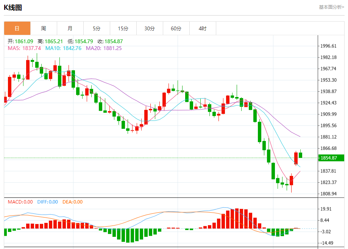Switch to the 月 monthly tab
This screenshot has width=348, height=249.
pyautogui.click(x=70, y=28)
